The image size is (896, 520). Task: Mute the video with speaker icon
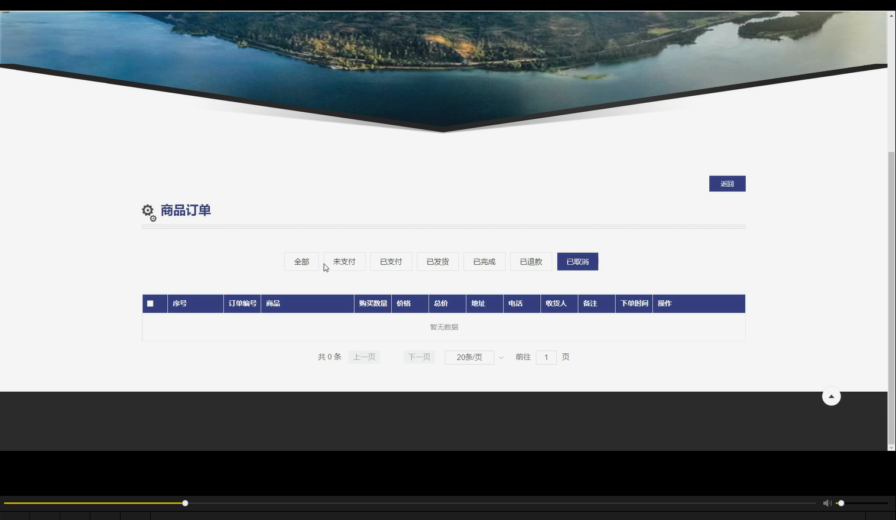pos(827,503)
